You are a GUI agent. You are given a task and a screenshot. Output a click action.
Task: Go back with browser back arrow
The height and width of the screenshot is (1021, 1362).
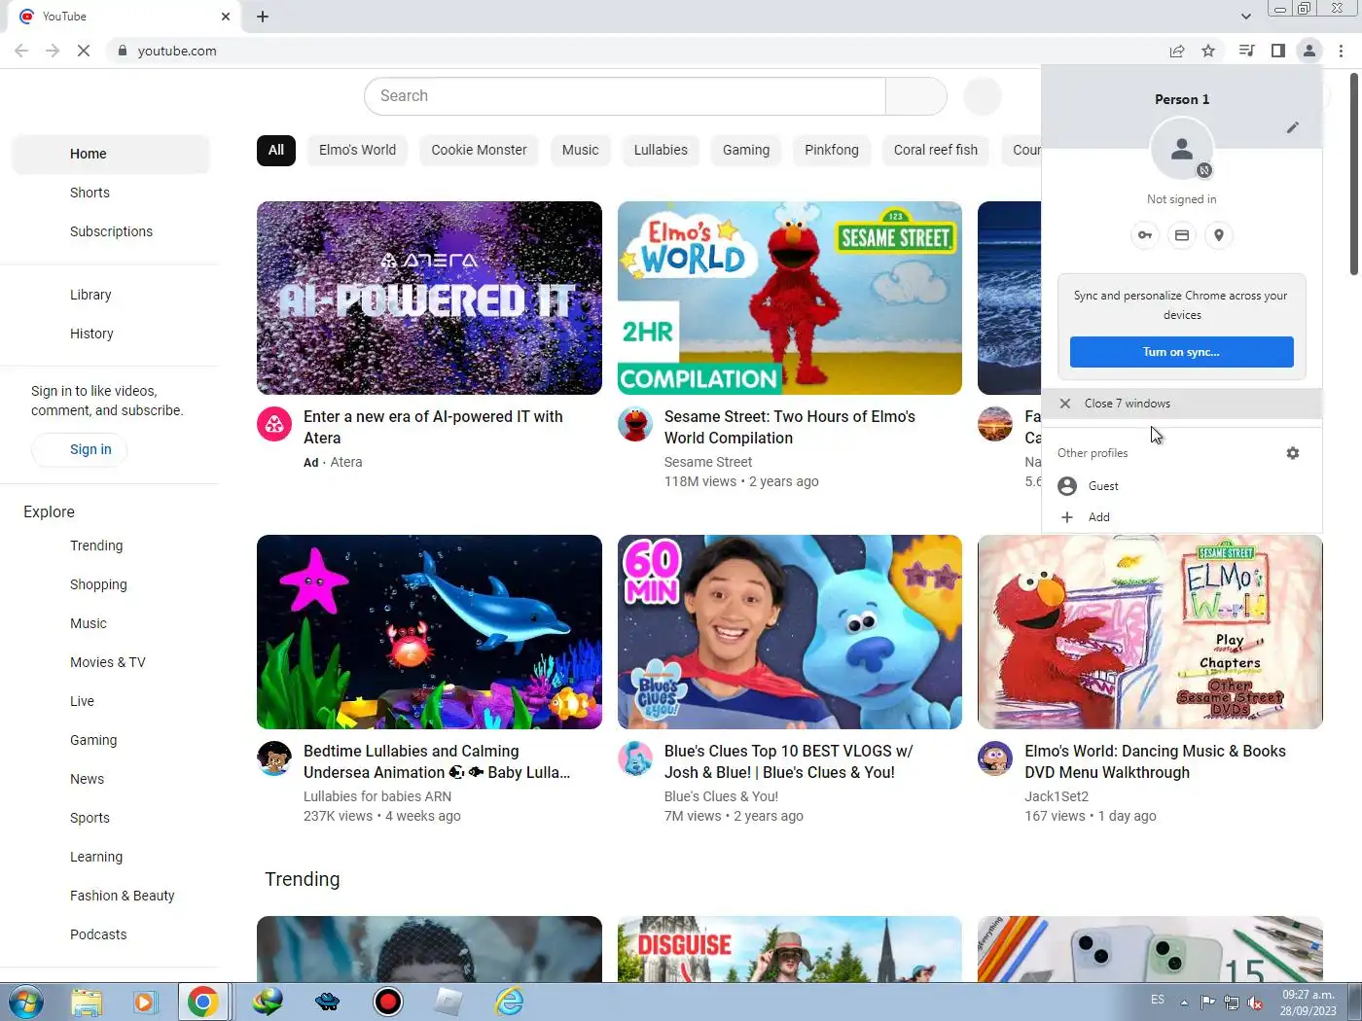[x=21, y=51]
